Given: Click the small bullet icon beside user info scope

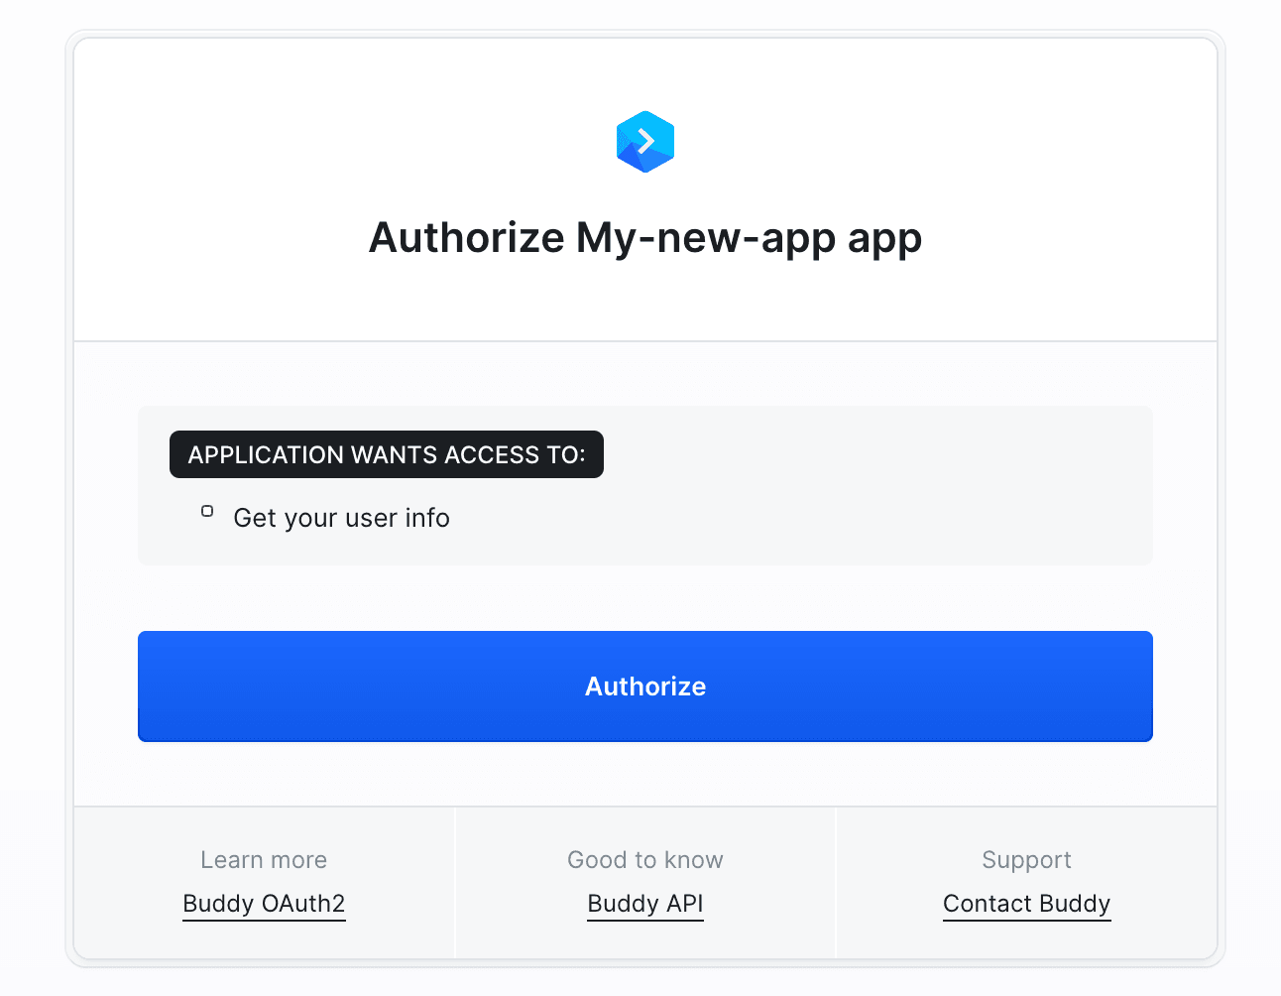Looking at the screenshot, I should pos(207,511).
